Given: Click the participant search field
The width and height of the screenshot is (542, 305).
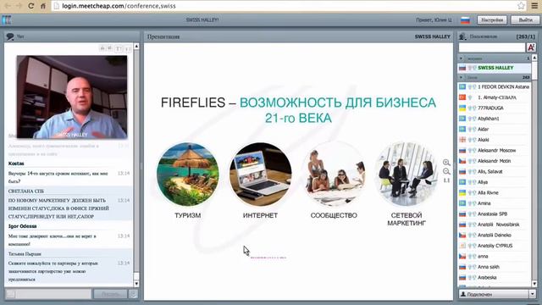Looking at the screenshot, I should (491, 47).
